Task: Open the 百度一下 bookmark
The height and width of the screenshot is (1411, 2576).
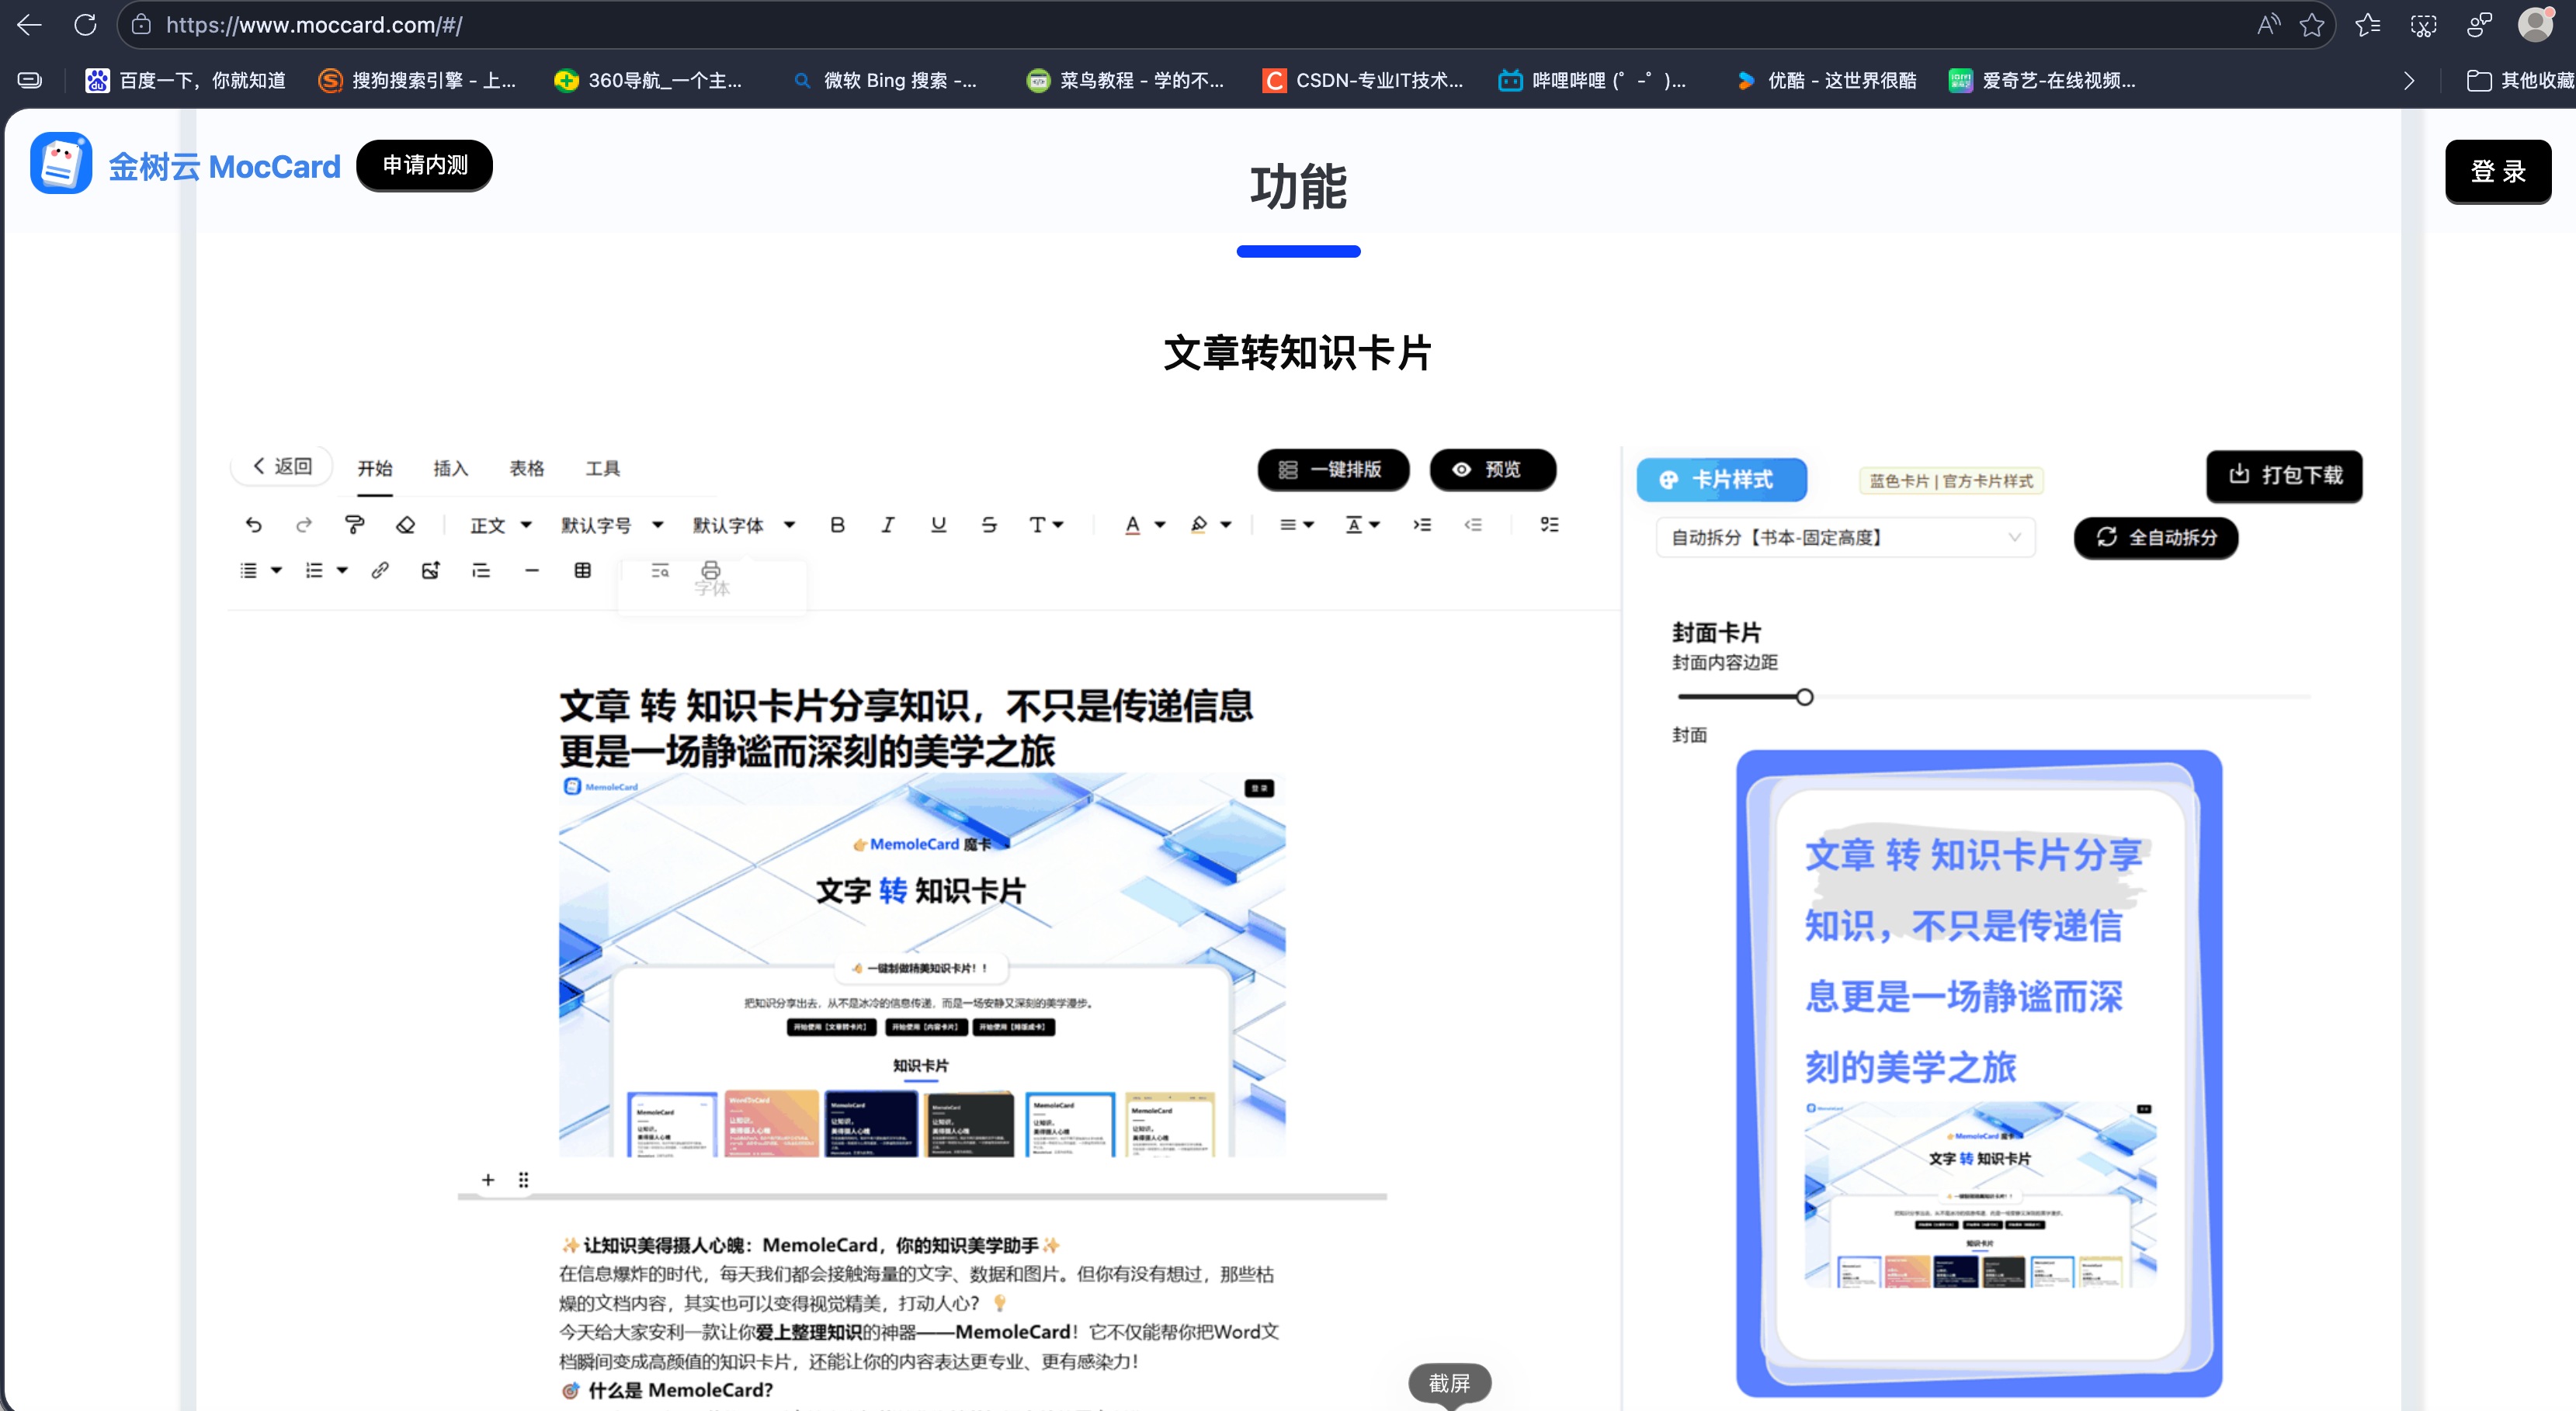Action: [x=186, y=80]
